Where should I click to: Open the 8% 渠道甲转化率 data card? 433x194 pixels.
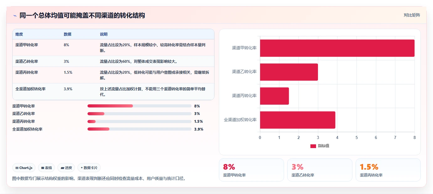[251, 170]
